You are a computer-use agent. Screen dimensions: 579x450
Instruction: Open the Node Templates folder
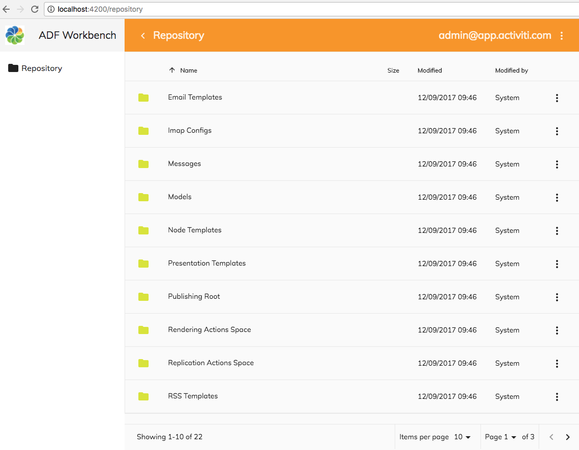point(195,230)
